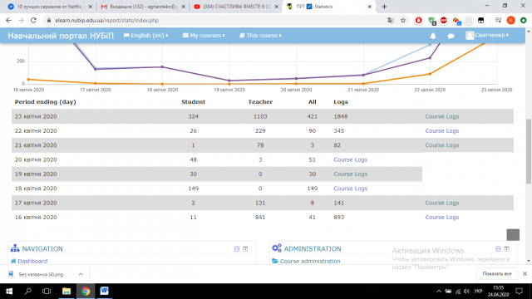Open the notifications bell icon

tap(433, 36)
